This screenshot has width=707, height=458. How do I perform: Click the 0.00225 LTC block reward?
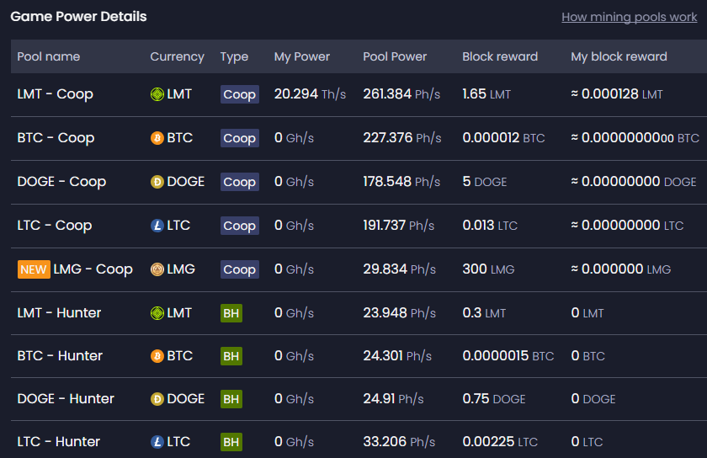[x=500, y=442]
